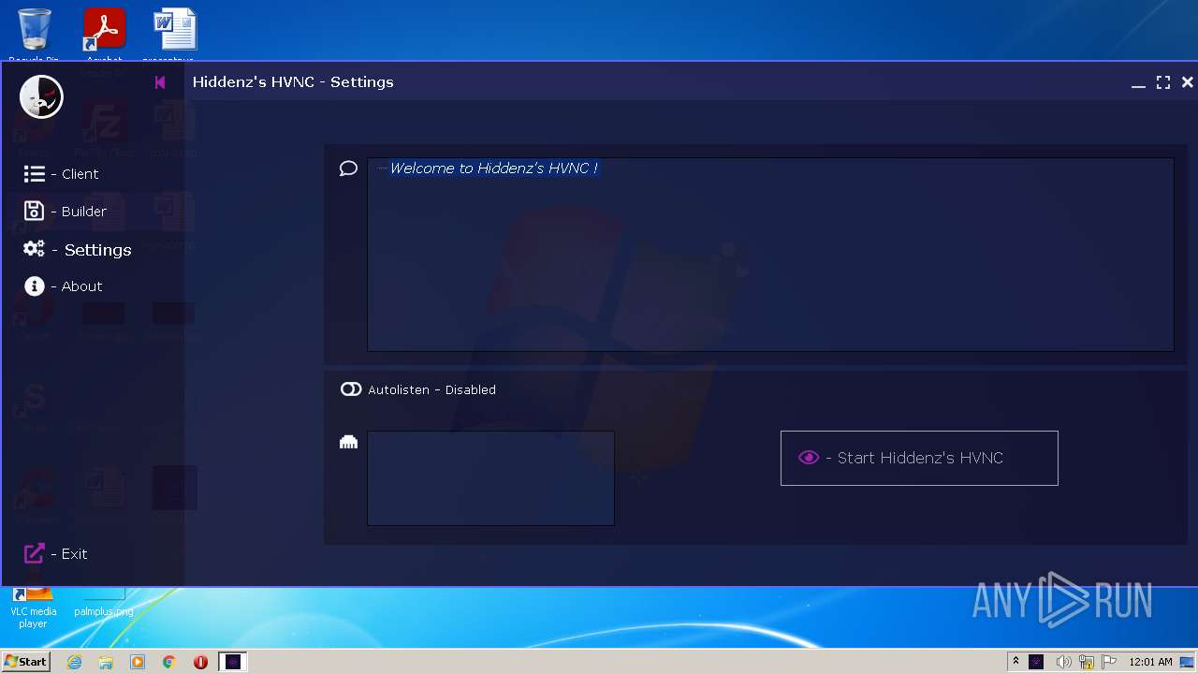Open Windows Explorer from the taskbar
This screenshot has width=1198, height=674.
coord(106,662)
